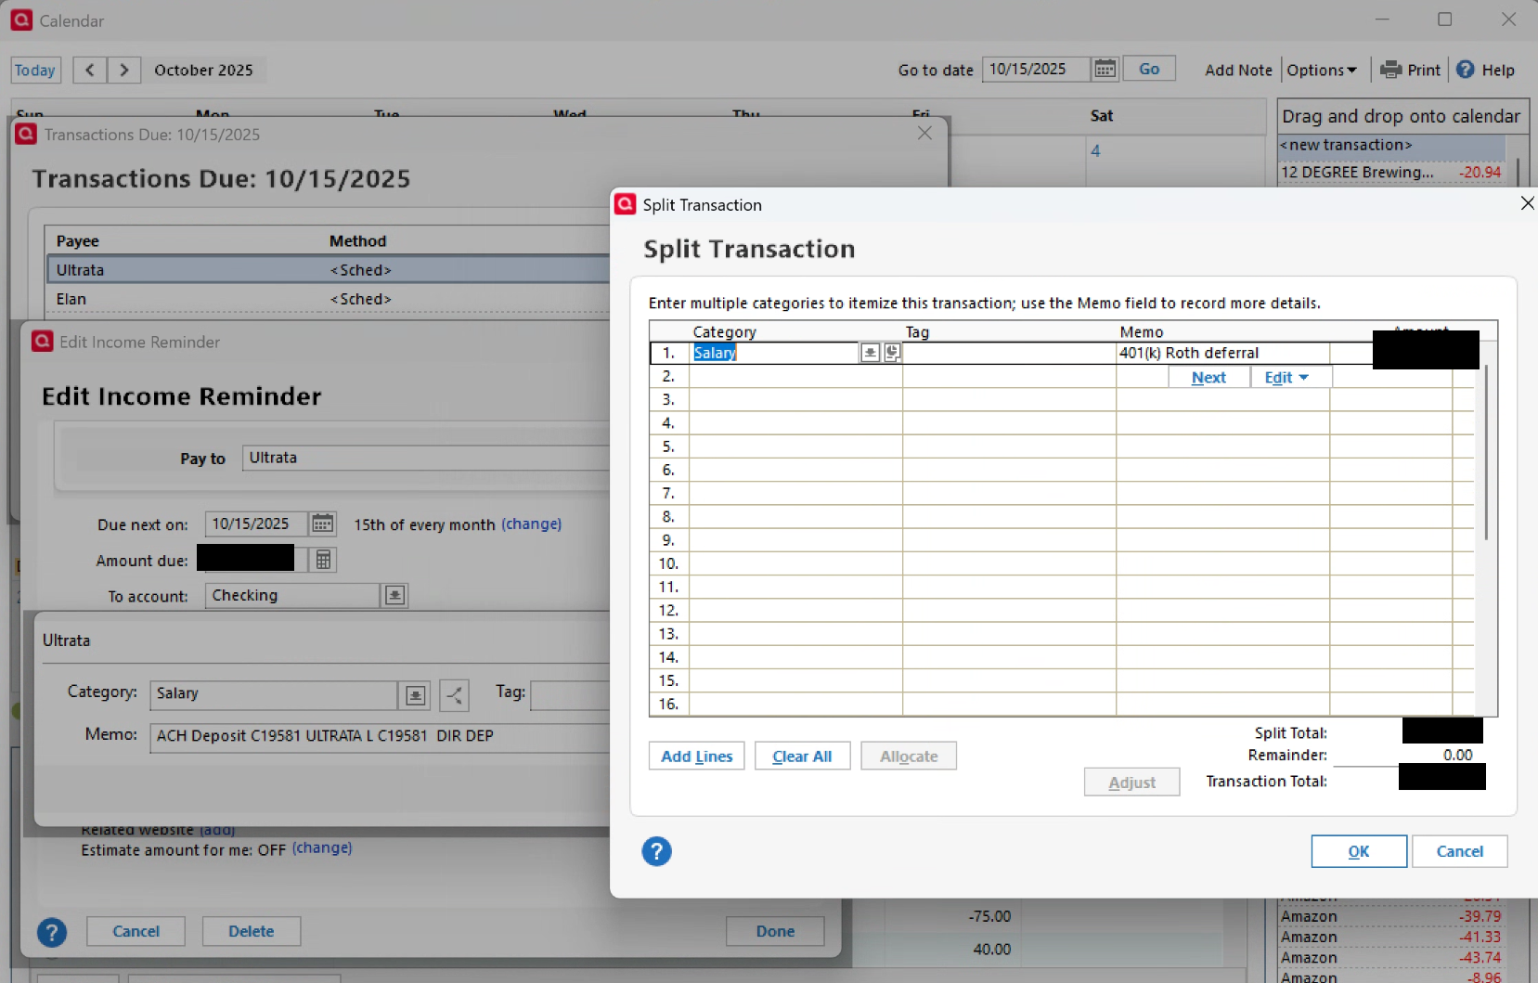Click Today in the Calendar toolbar
This screenshot has height=983, width=1538.
point(35,70)
